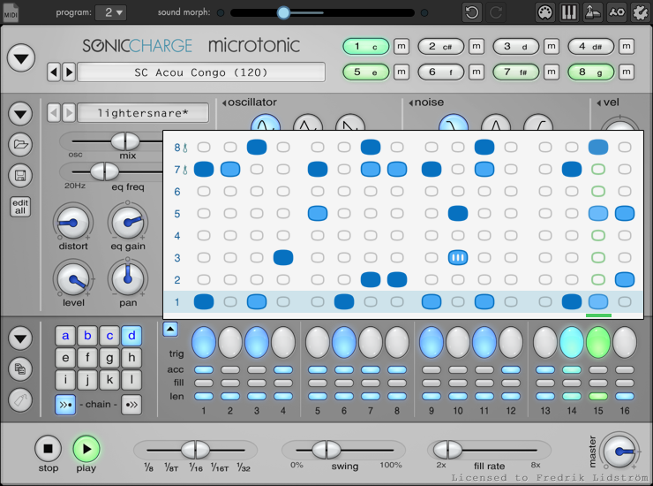Select pattern f
This screenshot has width=653, height=486.
[87, 358]
